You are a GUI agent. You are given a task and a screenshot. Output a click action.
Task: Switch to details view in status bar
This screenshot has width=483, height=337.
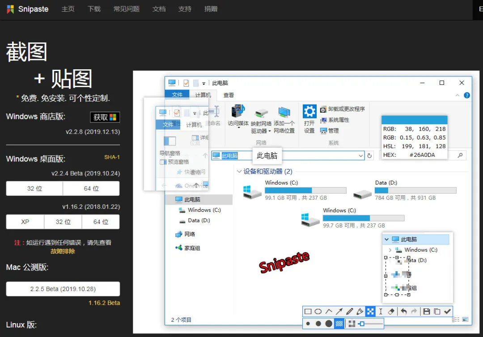(x=456, y=320)
